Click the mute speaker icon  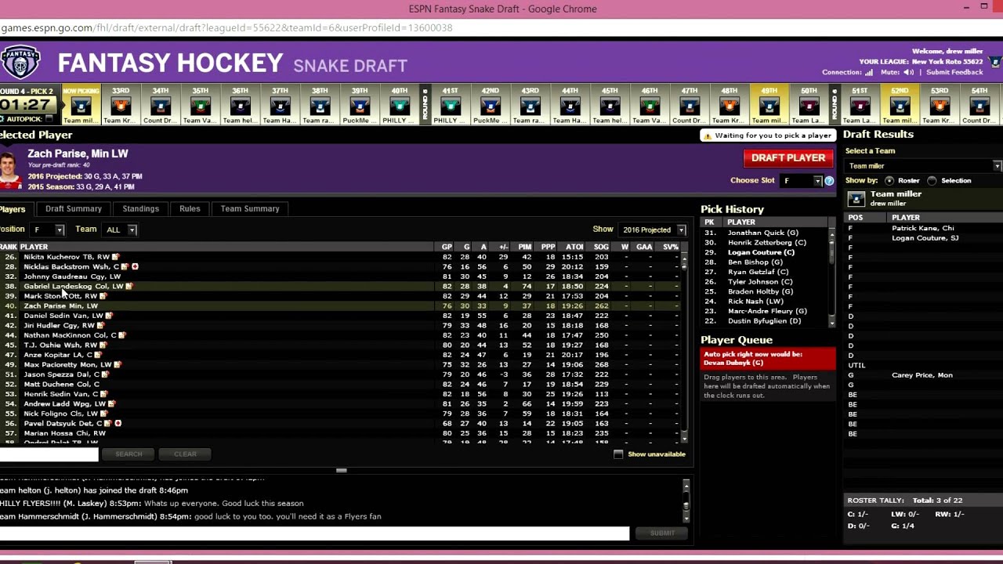(x=907, y=73)
